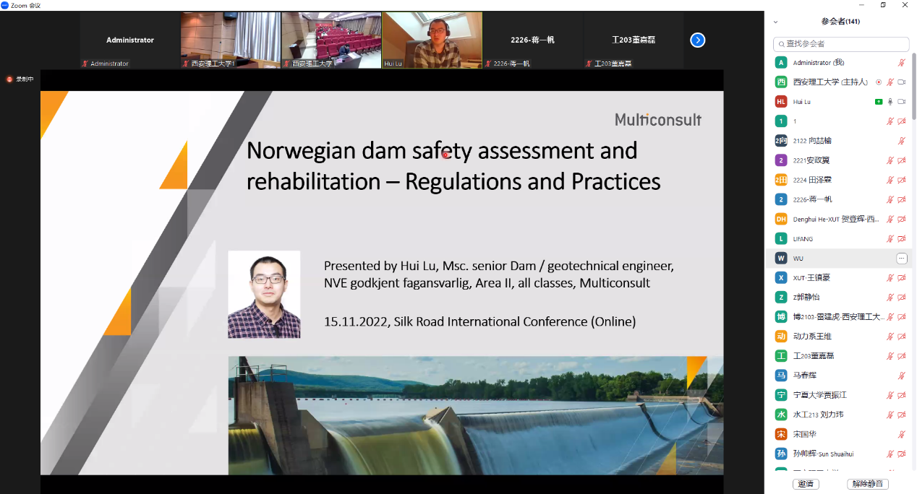Click the 查找参会者 search field

click(841, 44)
